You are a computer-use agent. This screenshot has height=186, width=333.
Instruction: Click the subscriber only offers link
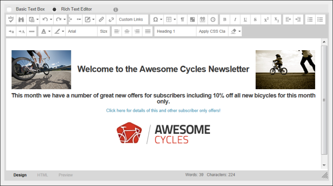point(163,111)
